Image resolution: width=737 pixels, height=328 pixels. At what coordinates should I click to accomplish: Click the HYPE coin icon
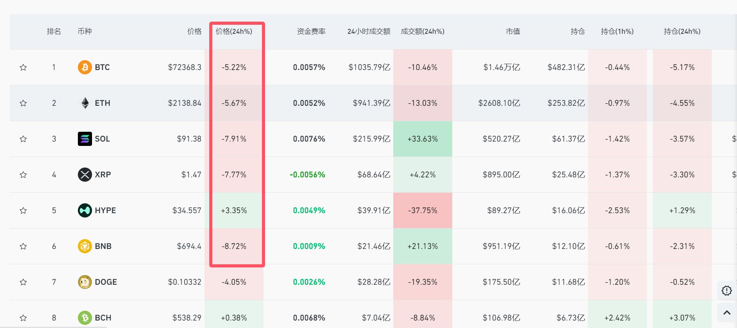(85, 210)
